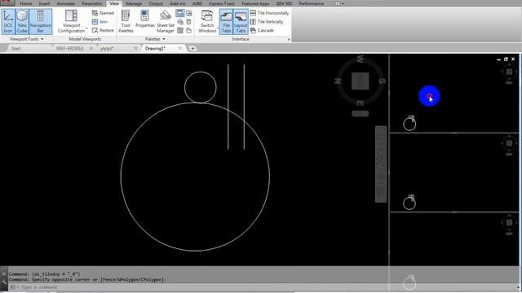The height and width of the screenshot is (293, 522).
Task: Toggle the View Cube display
Action: [22, 22]
